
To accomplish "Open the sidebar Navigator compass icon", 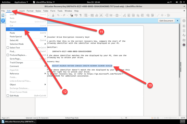I will pos(184,45).
